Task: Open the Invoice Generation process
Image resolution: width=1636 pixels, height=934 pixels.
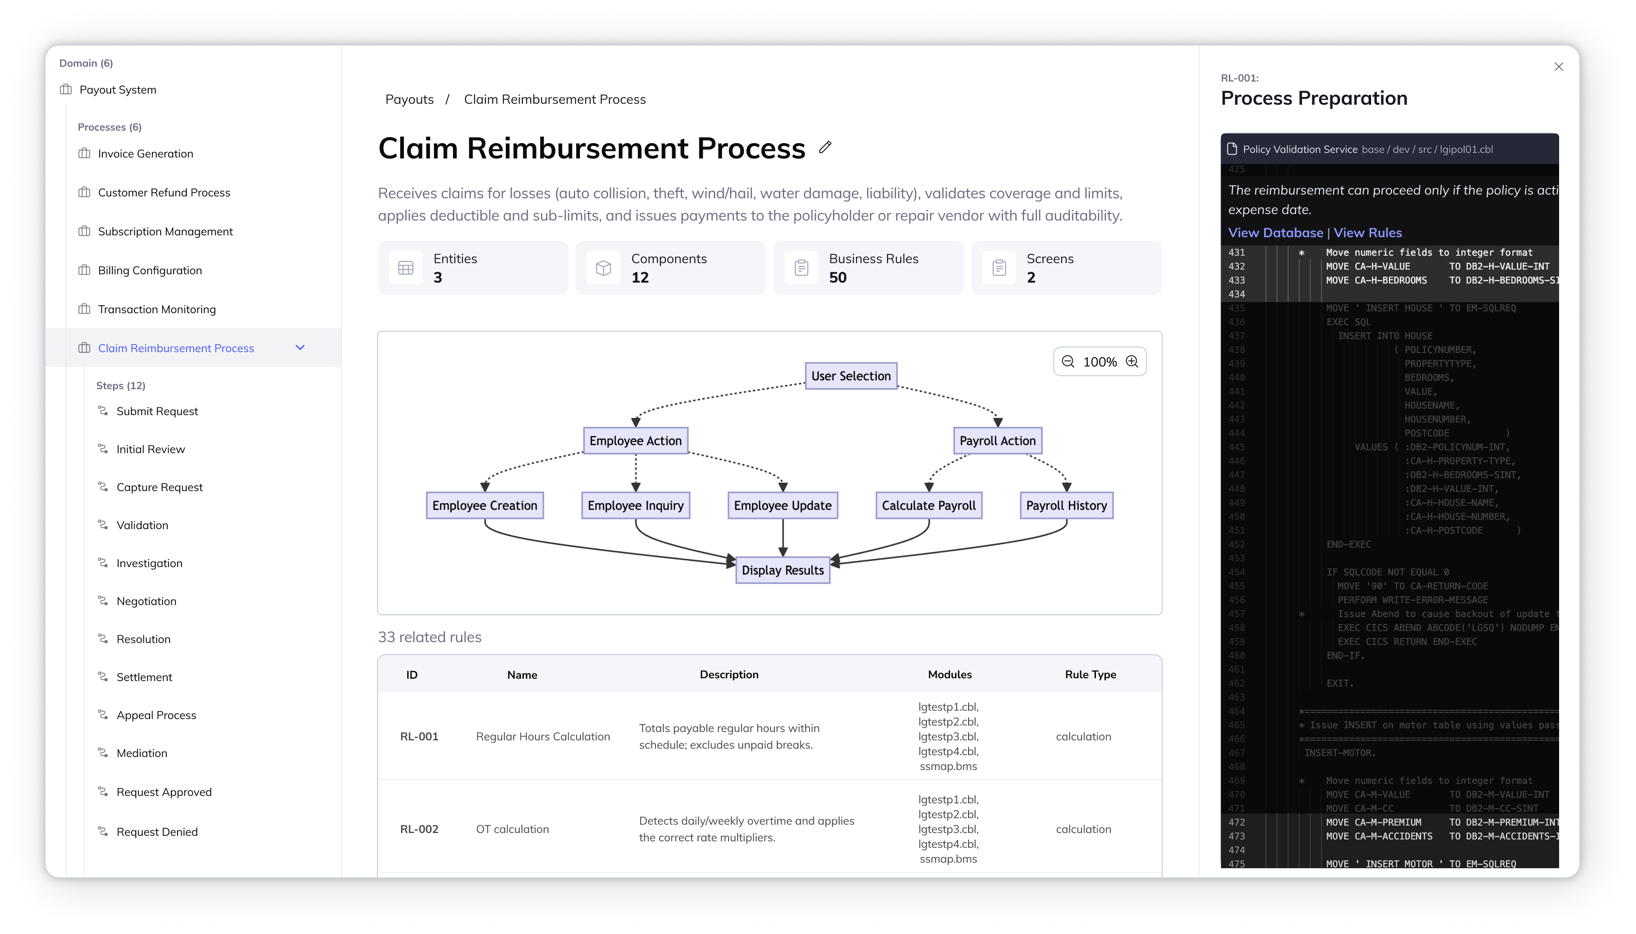Action: coord(145,154)
